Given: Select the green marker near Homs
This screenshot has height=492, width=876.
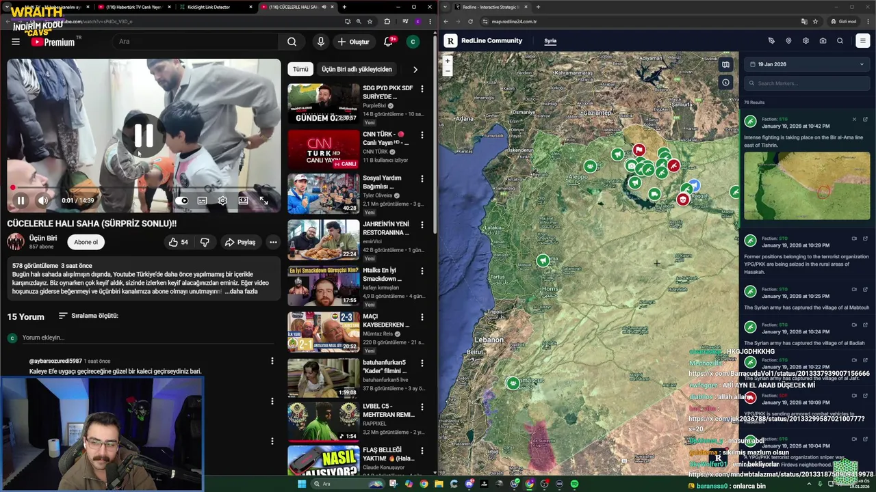Looking at the screenshot, I should click(x=543, y=260).
